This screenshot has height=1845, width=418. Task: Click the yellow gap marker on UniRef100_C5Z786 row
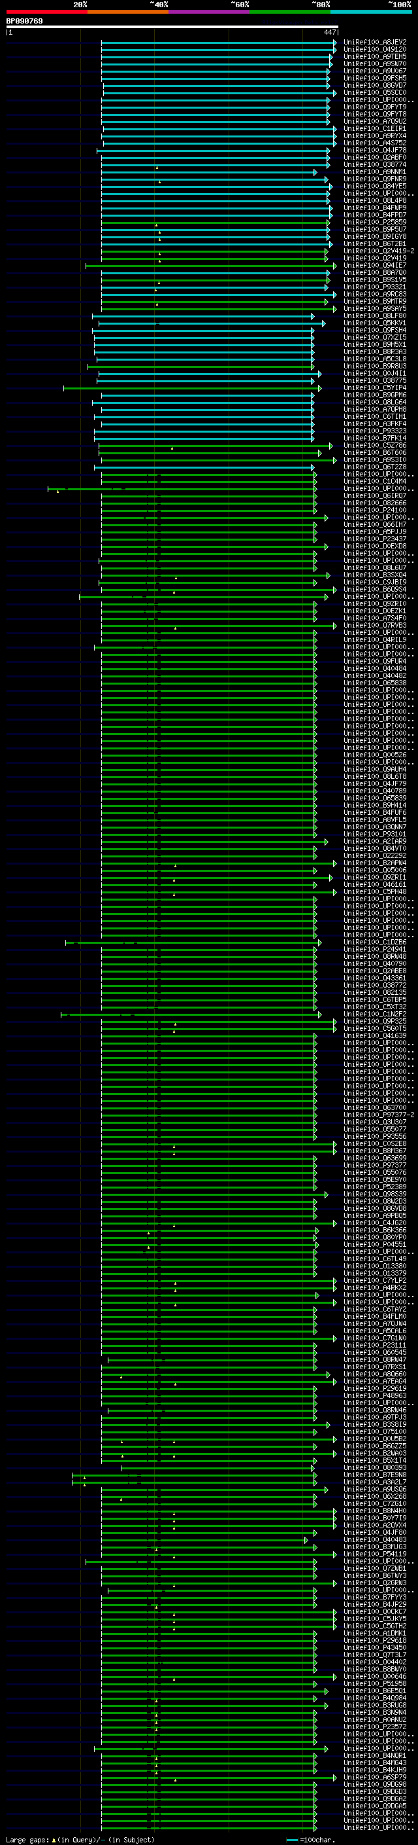coord(172,448)
